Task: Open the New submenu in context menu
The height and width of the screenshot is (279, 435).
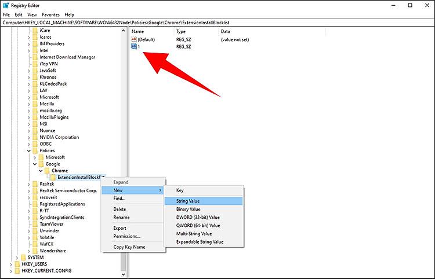Action: coord(133,190)
